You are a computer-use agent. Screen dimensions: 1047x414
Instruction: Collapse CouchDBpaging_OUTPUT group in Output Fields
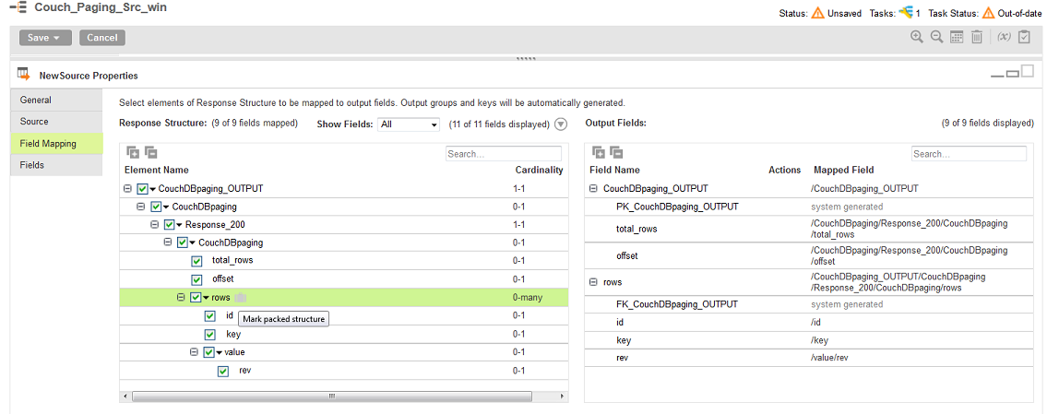pyautogui.click(x=593, y=189)
